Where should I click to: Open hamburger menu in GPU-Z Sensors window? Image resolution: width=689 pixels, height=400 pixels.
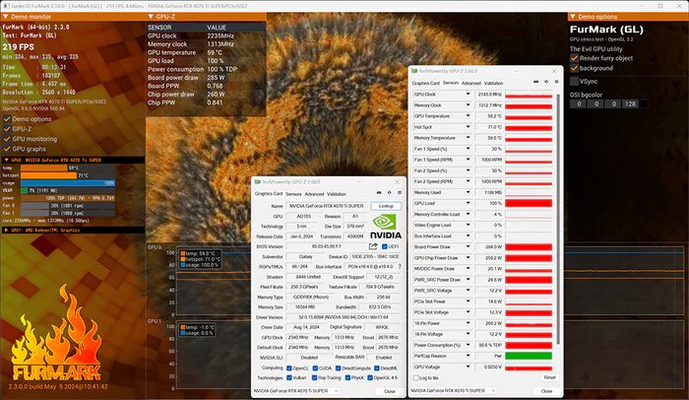click(x=556, y=82)
